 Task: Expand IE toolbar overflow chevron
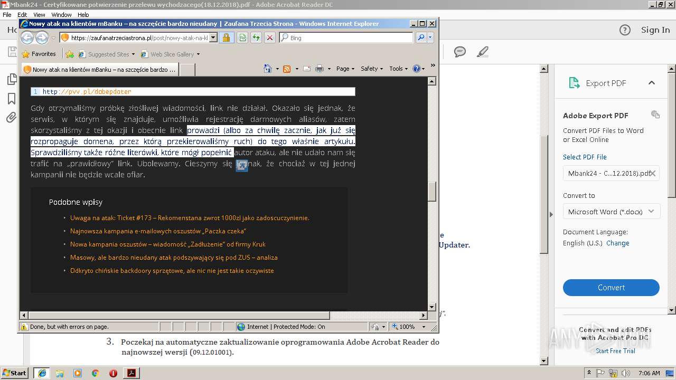click(x=433, y=66)
